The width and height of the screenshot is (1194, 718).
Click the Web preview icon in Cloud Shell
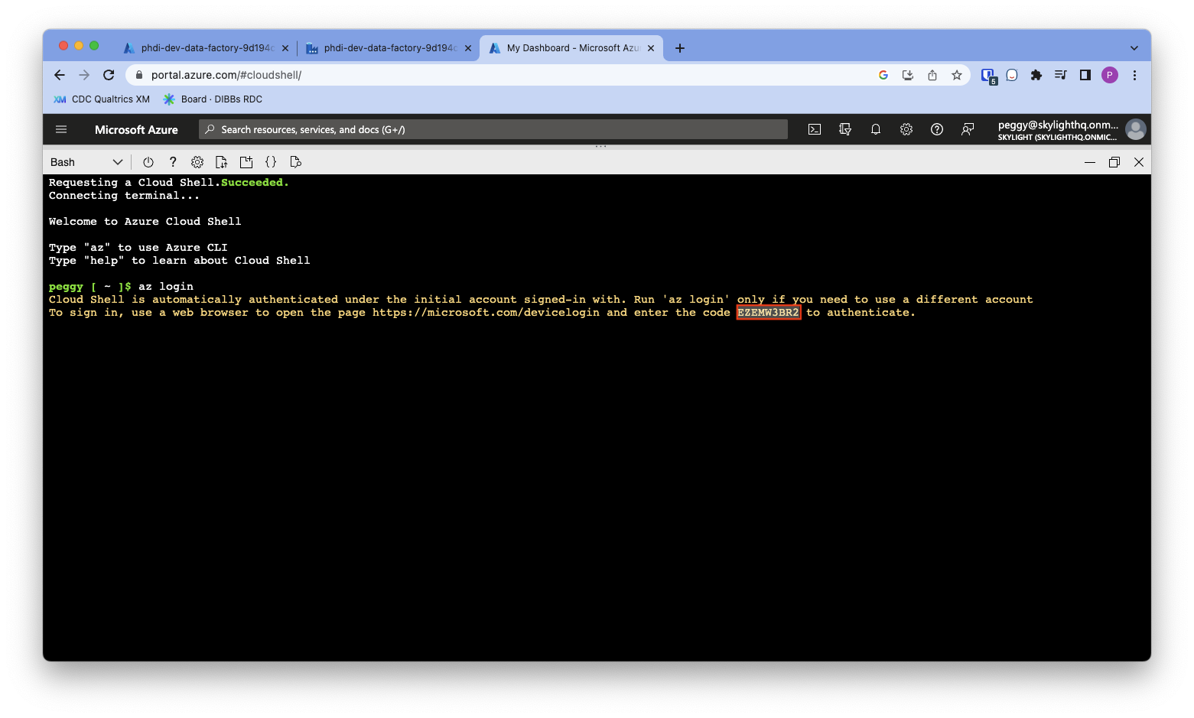click(295, 162)
